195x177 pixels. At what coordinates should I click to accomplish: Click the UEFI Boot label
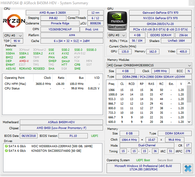(143, 160)
